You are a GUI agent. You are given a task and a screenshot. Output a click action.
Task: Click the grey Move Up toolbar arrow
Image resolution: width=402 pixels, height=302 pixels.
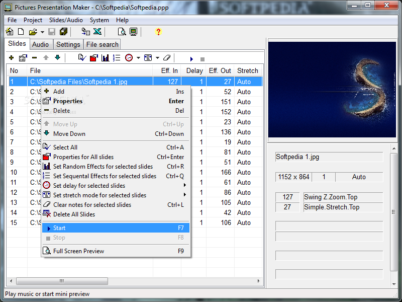(46, 57)
